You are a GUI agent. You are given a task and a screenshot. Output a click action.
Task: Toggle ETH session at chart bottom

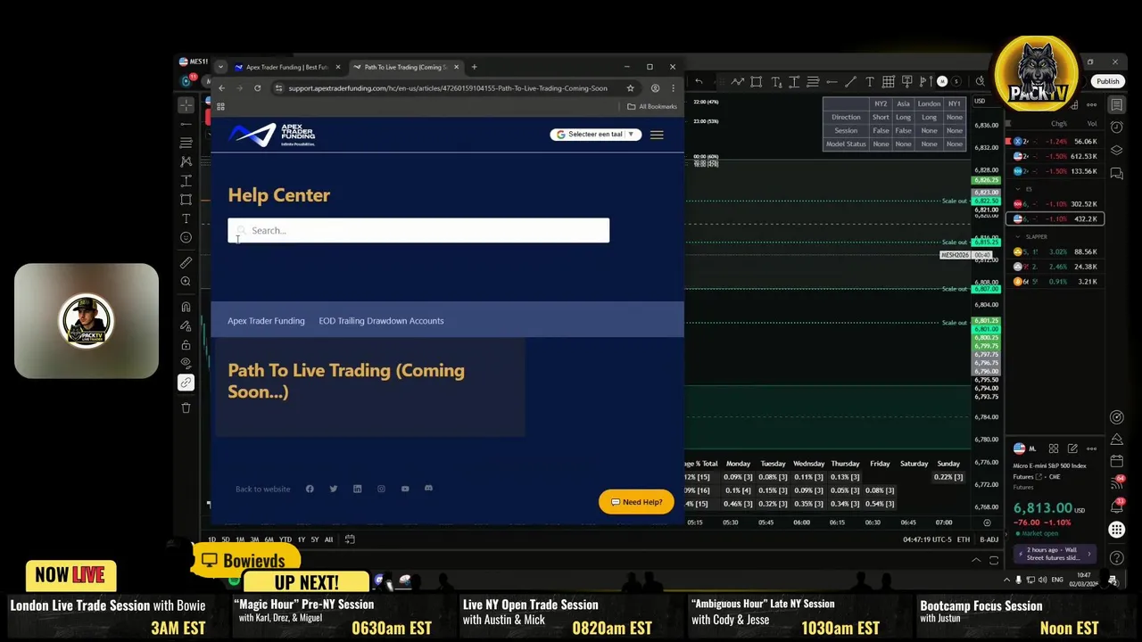pos(964,539)
